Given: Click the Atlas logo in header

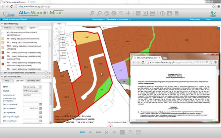Looking at the screenshot, I should coord(8,14).
